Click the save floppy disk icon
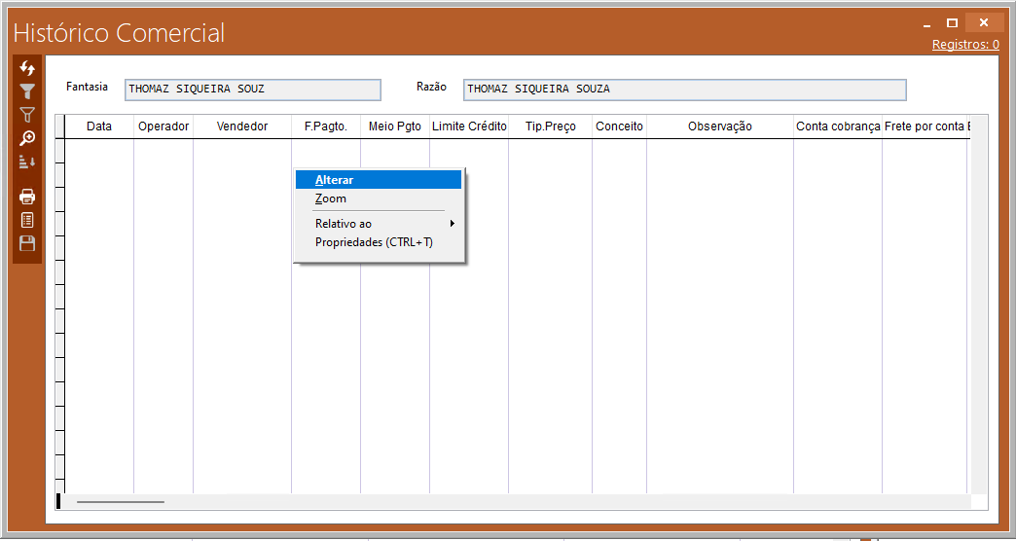 [x=27, y=243]
